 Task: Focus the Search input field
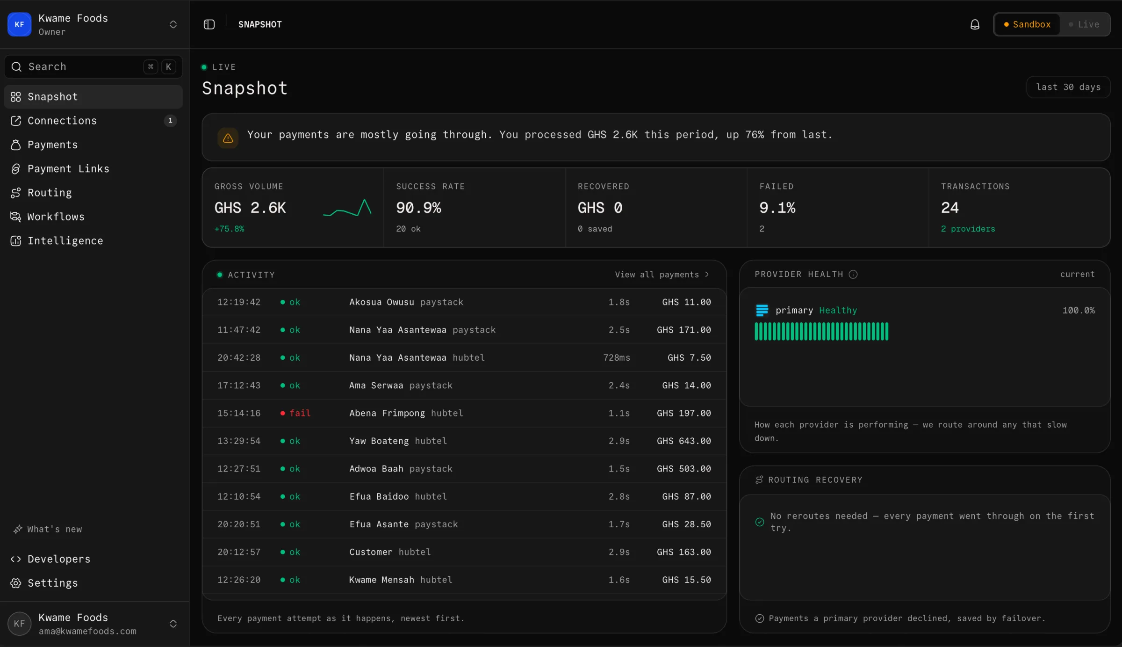(x=93, y=67)
